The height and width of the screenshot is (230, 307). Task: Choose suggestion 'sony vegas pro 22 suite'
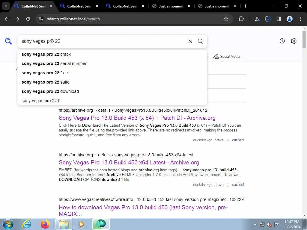click(112, 82)
